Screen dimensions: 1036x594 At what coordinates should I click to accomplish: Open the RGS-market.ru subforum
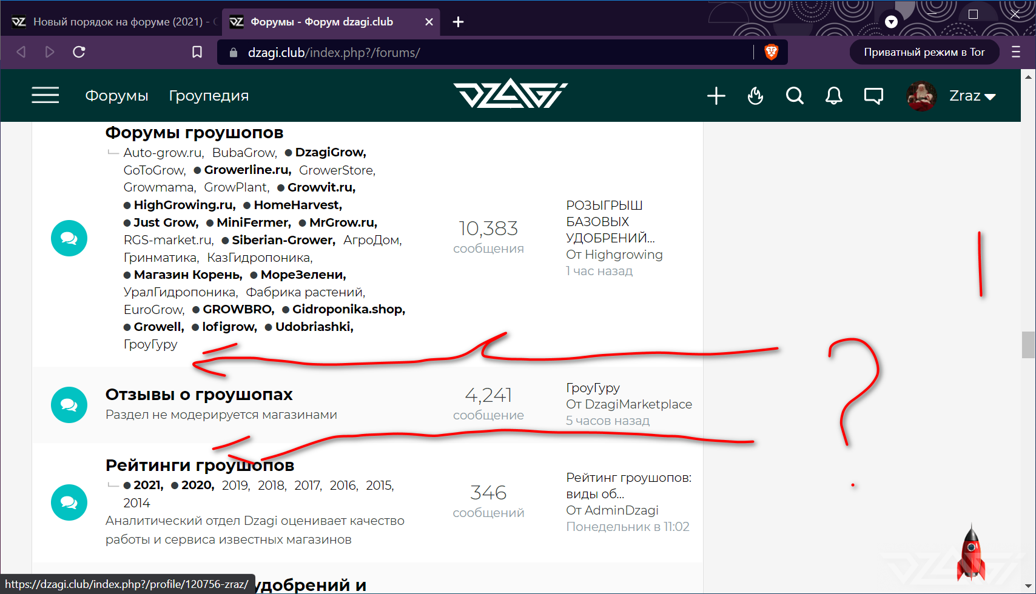(x=168, y=240)
